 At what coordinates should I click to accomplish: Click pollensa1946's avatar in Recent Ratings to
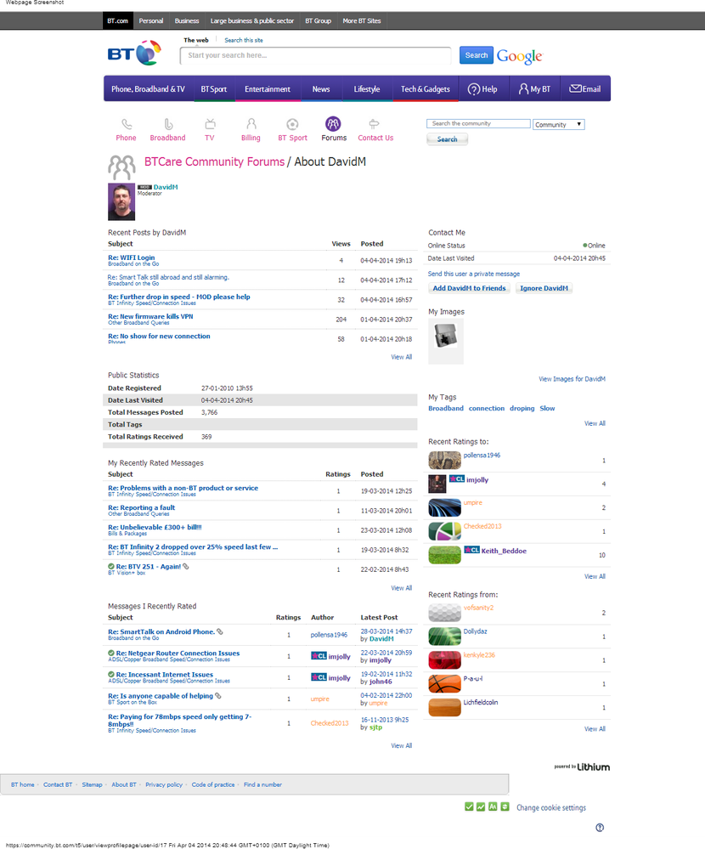point(445,461)
